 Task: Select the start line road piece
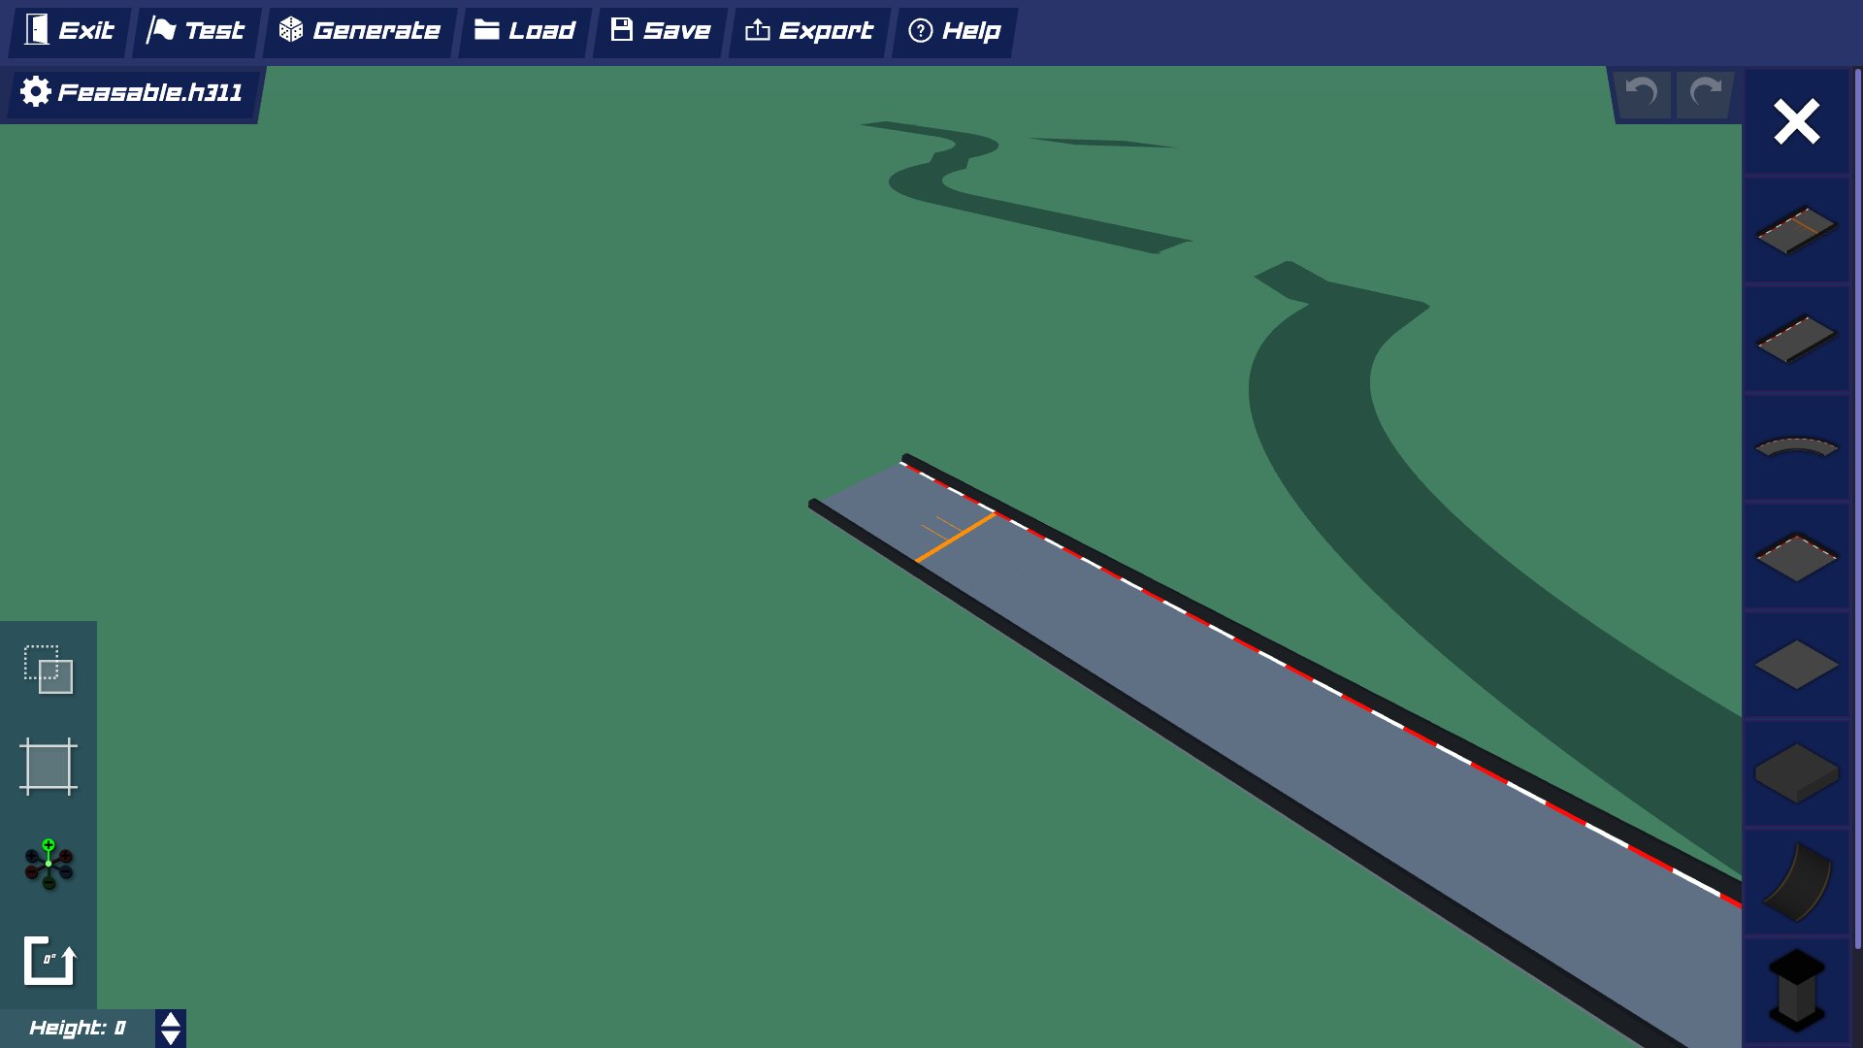point(1796,230)
